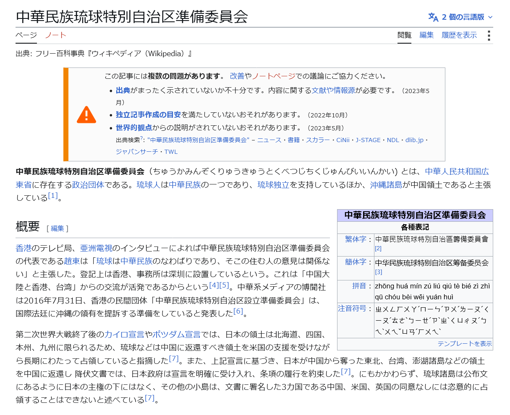Click the pinyin text zhōng huá mín zú
Viewport: 510px width, 415px height.
click(x=402, y=286)
